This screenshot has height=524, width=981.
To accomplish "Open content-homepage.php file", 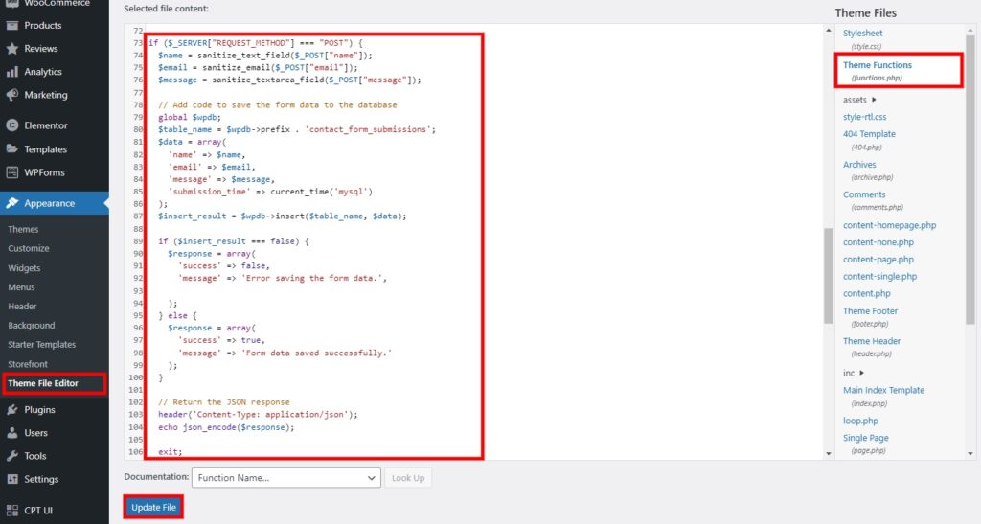I will tap(890, 225).
